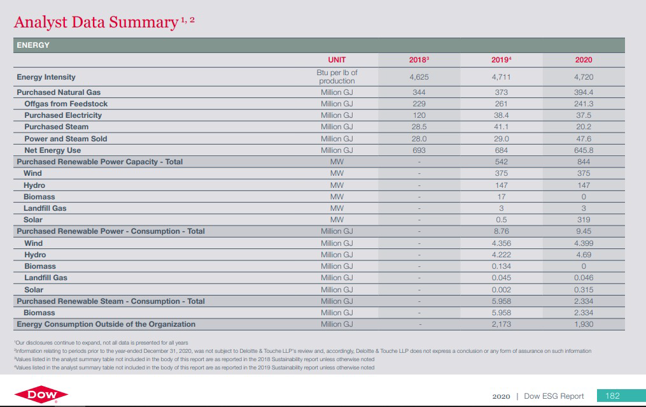This screenshot has width=646, height=407.
Task: Select Purchased Steam value 41.1
Action: click(501, 127)
